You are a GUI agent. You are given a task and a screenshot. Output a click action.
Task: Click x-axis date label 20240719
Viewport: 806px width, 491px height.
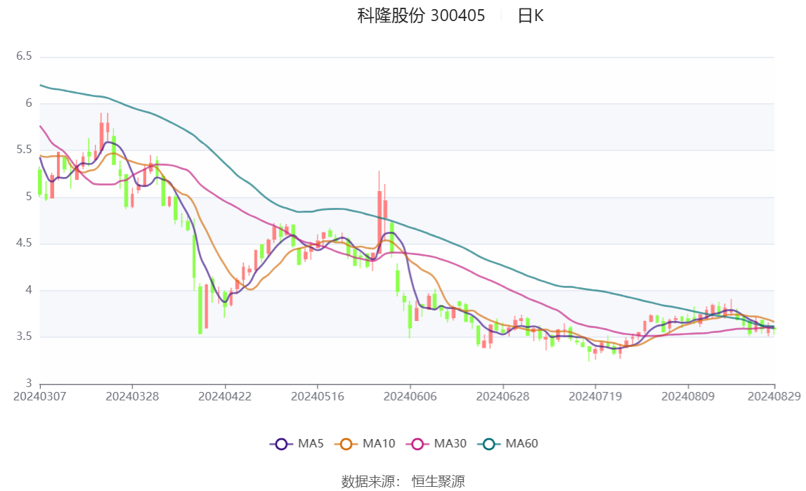click(x=595, y=396)
